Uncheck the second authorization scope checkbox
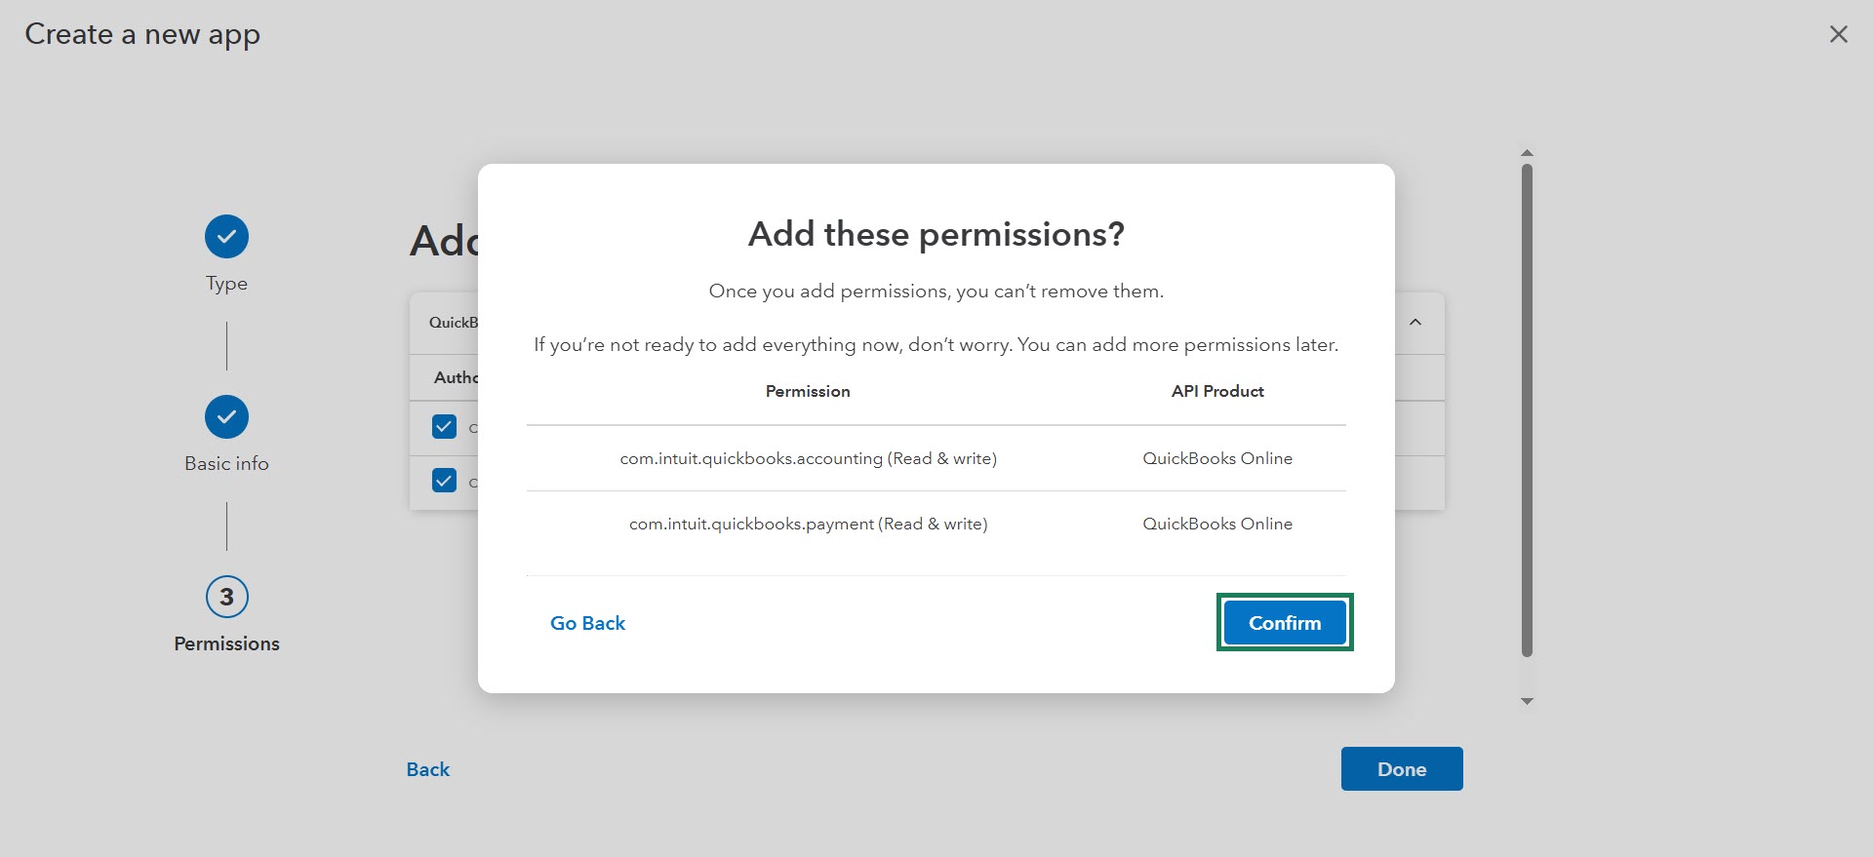The image size is (1873, 857). pos(444,481)
